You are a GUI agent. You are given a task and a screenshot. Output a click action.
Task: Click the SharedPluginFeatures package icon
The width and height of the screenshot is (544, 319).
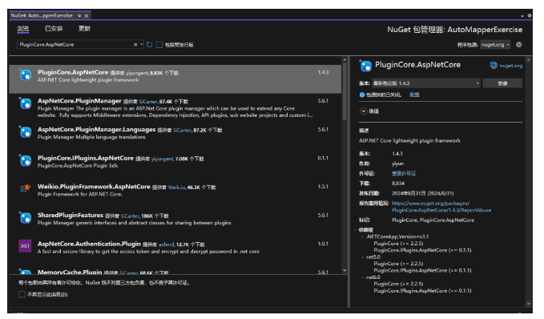tap(26, 218)
